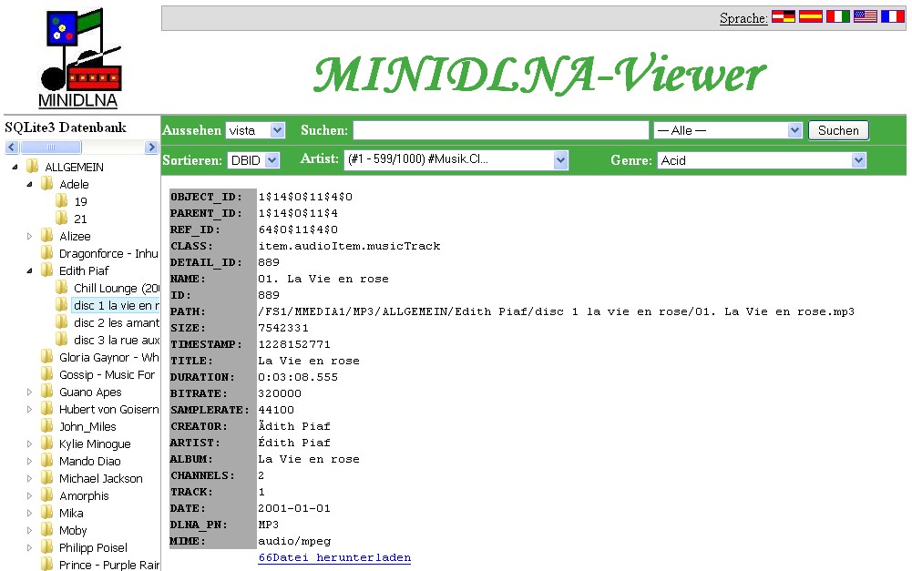
Task: Choose the Italian flag language
Action: pyautogui.click(x=837, y=16)
